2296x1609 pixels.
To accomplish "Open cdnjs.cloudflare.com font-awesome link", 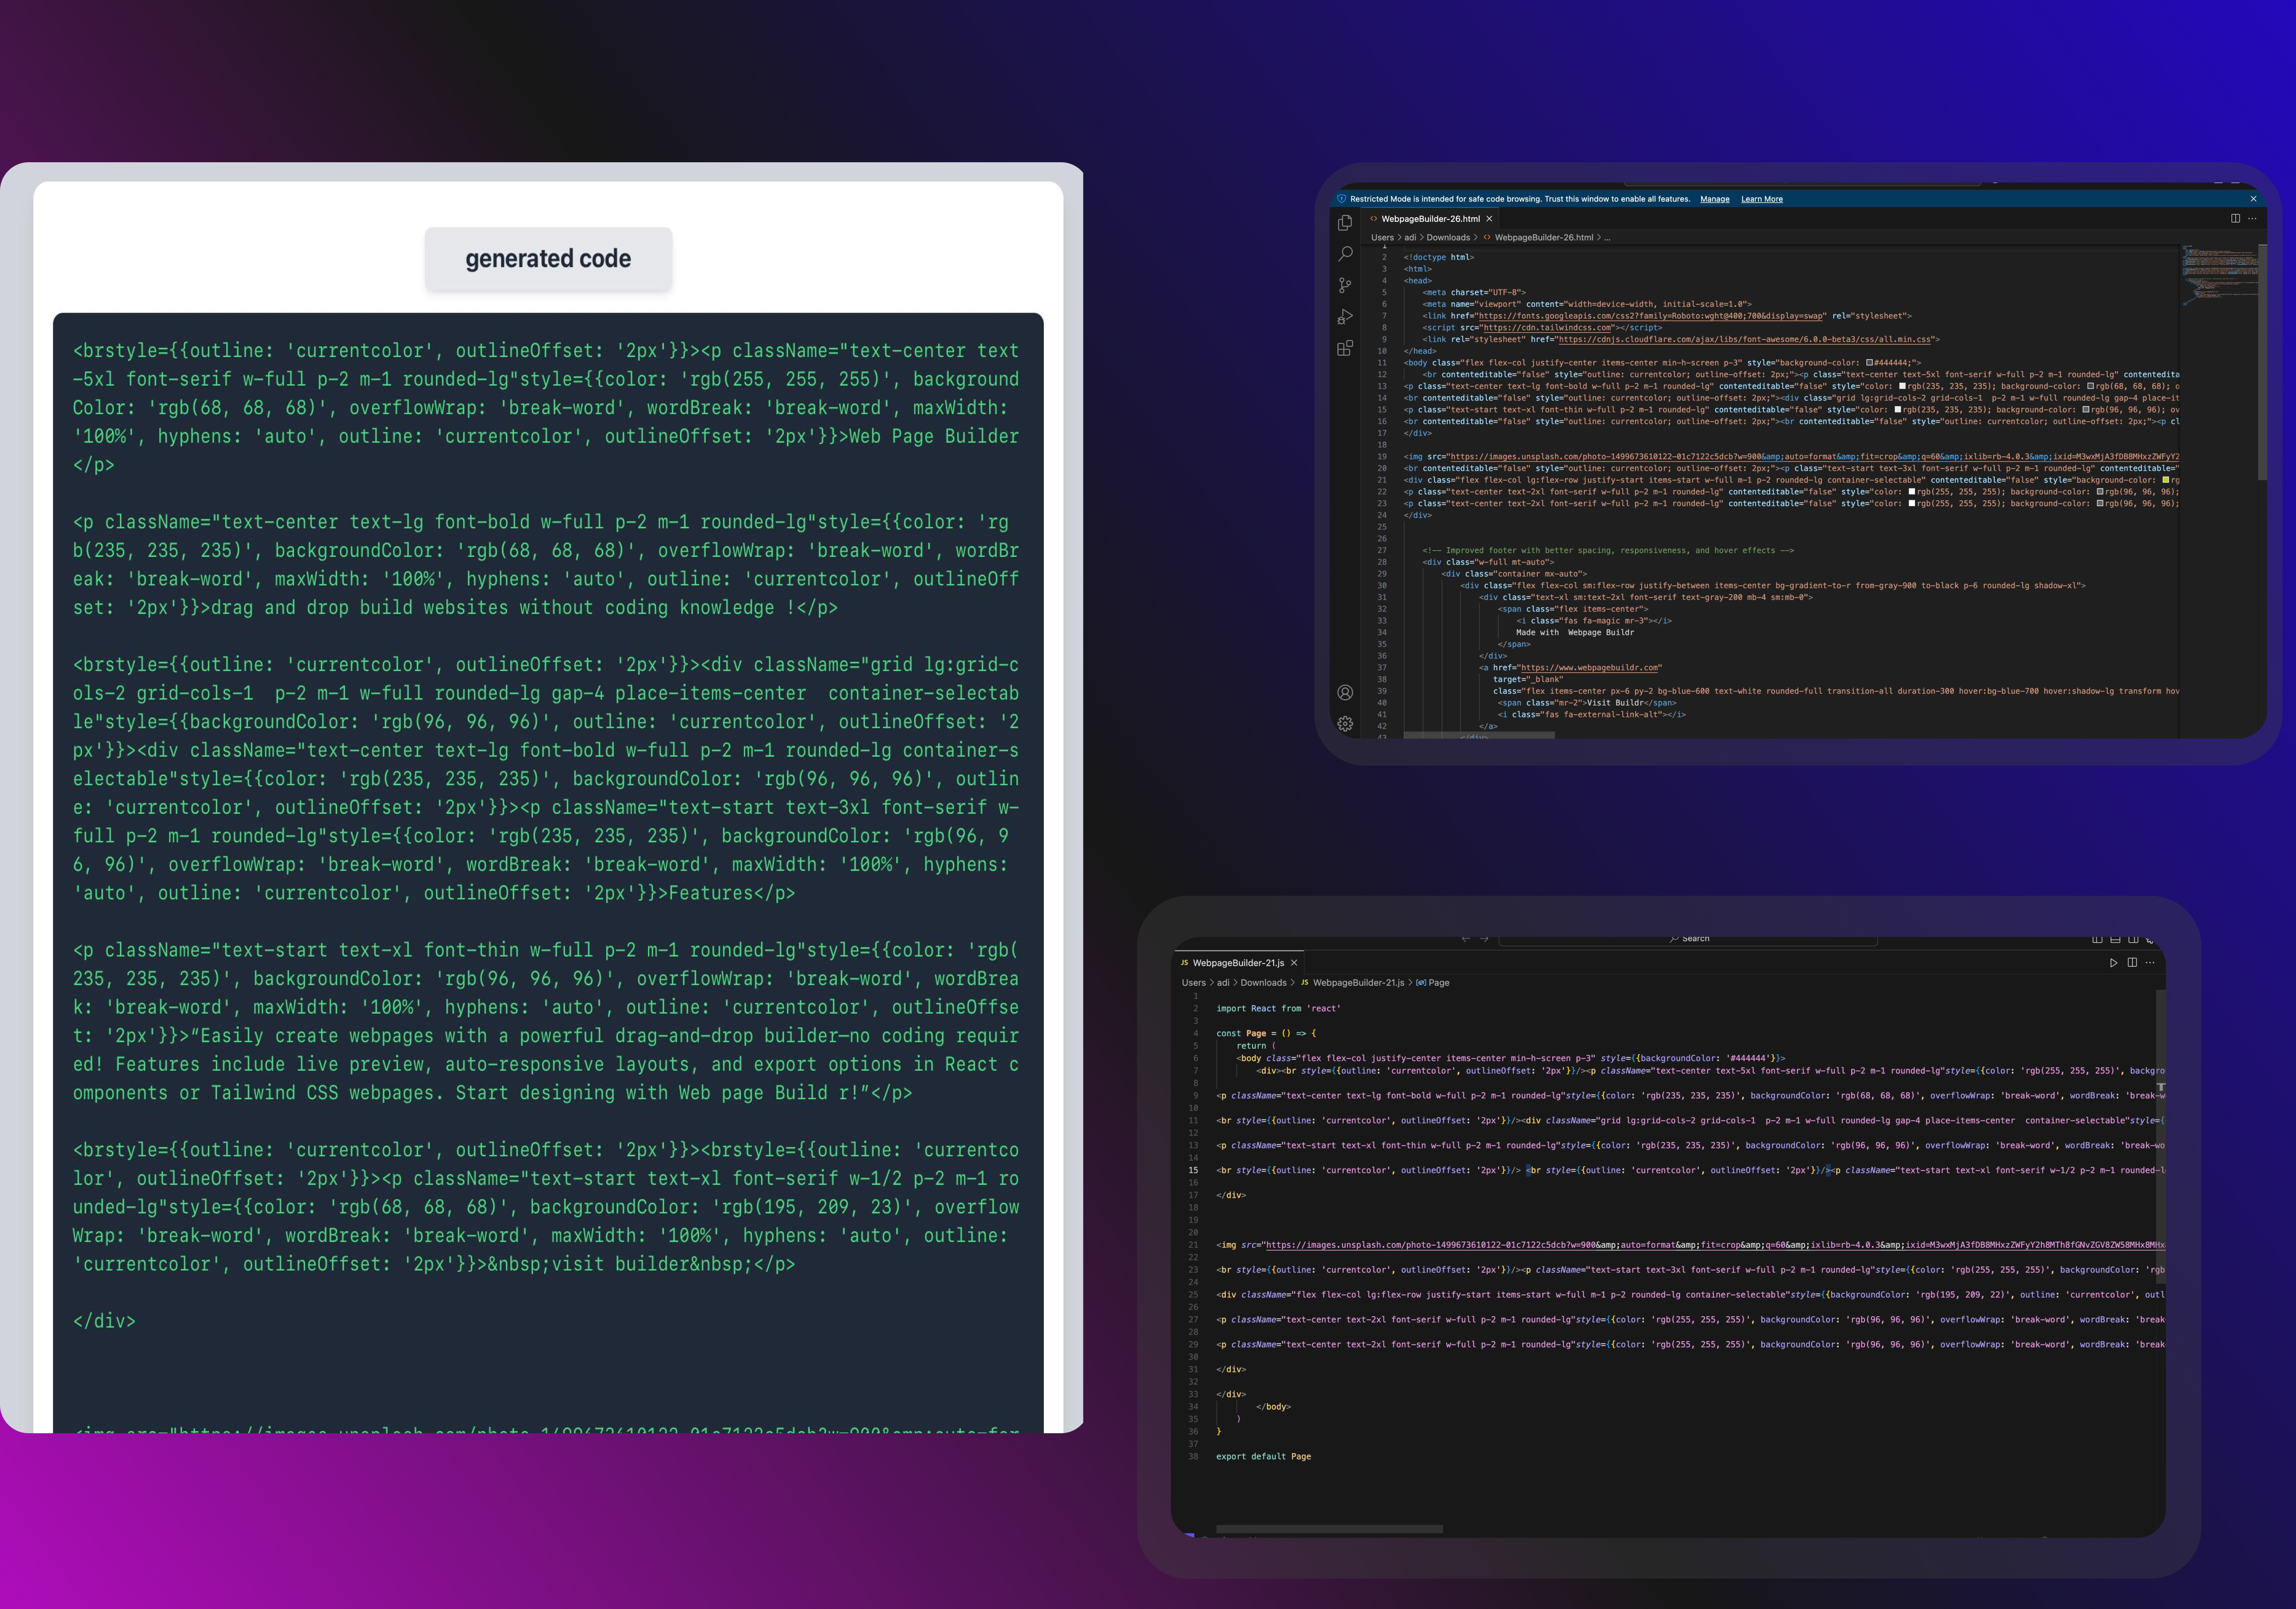I will (x=1745, y=339).
